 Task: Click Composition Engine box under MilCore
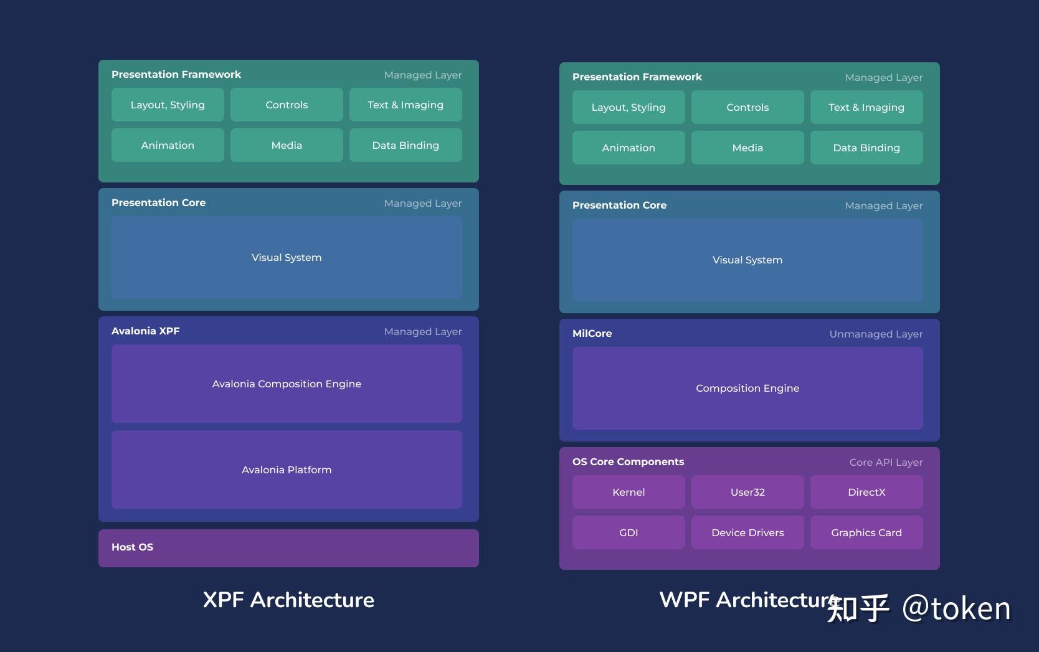[747, 388]
